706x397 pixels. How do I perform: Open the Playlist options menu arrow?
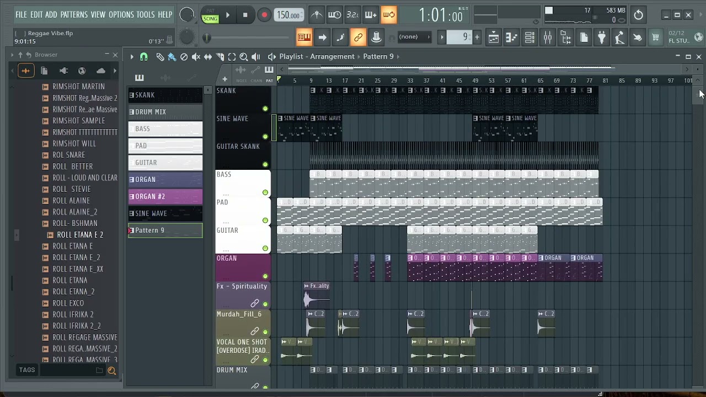click(x=132, y=56)
